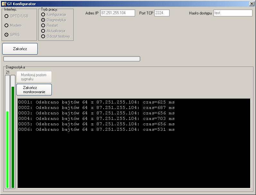Image resolution: width=256 pixels, height=195 pixels.
Task: Choose Odczyt testowy work mode
Action: click(x=43, y=36)
